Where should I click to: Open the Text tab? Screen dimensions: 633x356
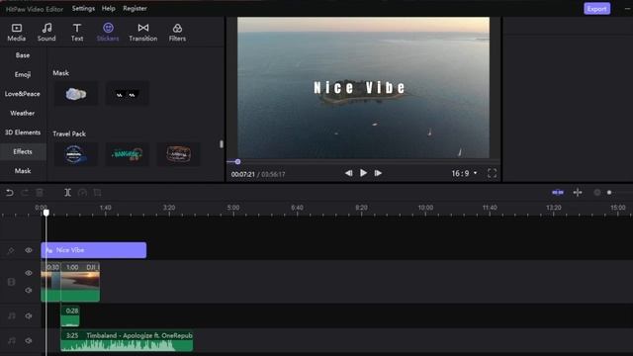coord(77,33)
